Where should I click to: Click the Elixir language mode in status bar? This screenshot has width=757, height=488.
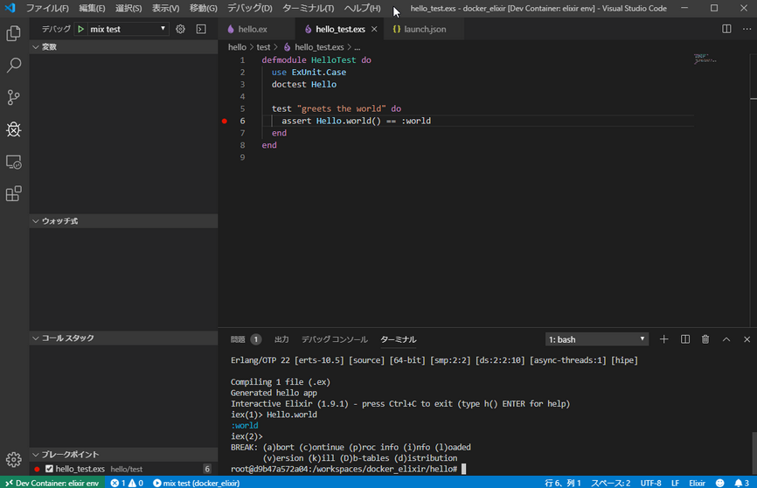[x=697, y=483]
